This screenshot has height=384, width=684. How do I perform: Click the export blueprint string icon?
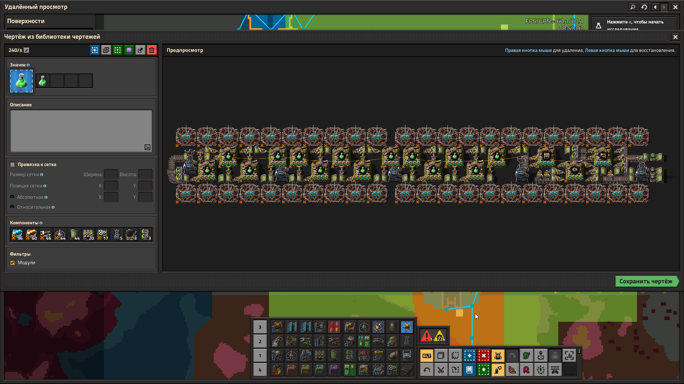140,50
